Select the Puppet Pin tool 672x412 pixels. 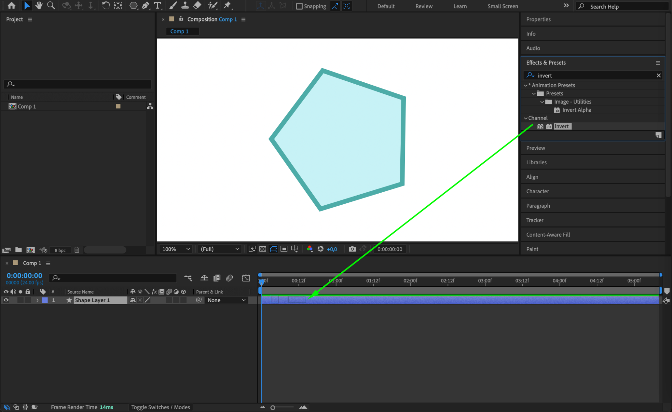[x=227, y=5]
